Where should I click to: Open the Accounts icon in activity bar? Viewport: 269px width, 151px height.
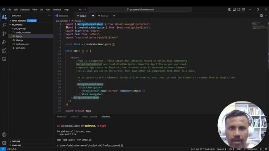pyautogui.click(x=4, y=135)
